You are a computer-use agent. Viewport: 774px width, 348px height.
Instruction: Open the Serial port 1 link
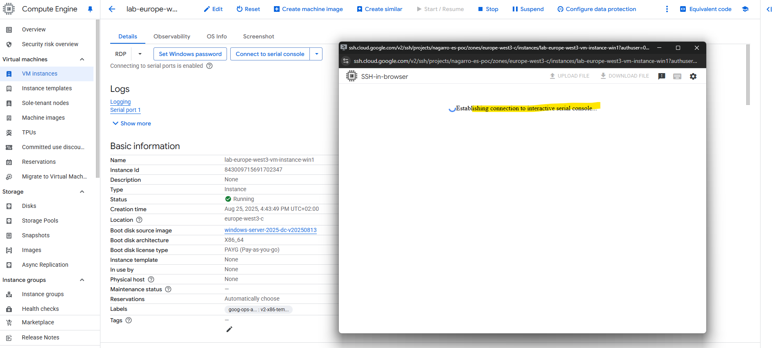pos(125,110)
